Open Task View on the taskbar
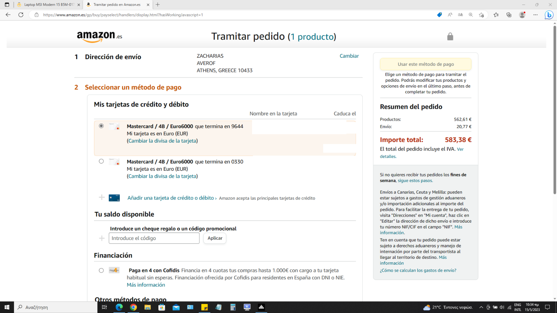This screenshot has height=313, width=557. 104,307
